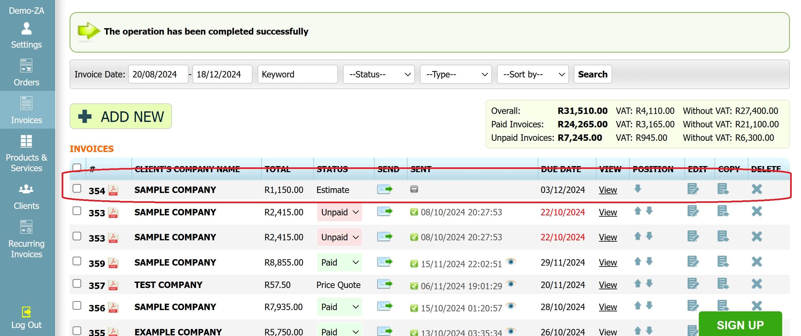Move invoice 359 down with position arrow

point(649,261)
